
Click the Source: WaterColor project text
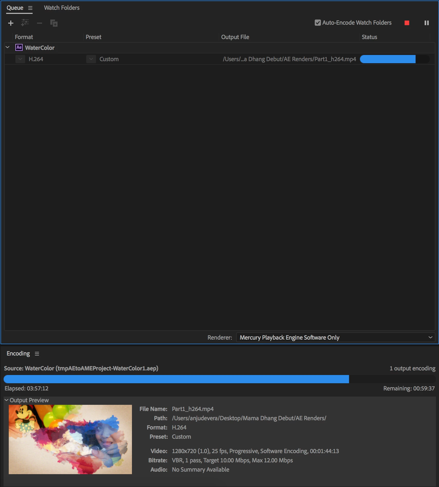[81, 368]
